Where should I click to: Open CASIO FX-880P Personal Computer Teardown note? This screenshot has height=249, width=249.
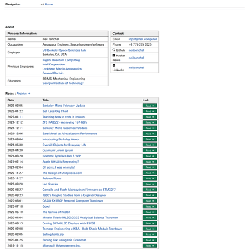(x=73, y=200)
